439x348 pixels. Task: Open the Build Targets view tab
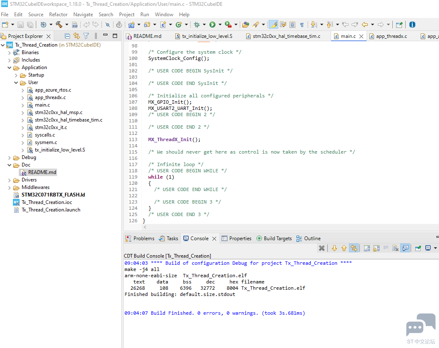274,239
